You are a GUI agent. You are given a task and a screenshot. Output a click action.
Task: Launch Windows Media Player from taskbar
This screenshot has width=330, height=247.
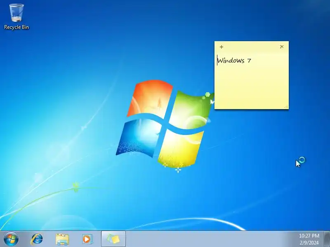coord(87,239)
